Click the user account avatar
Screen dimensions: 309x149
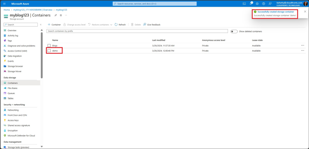point(305,4)
